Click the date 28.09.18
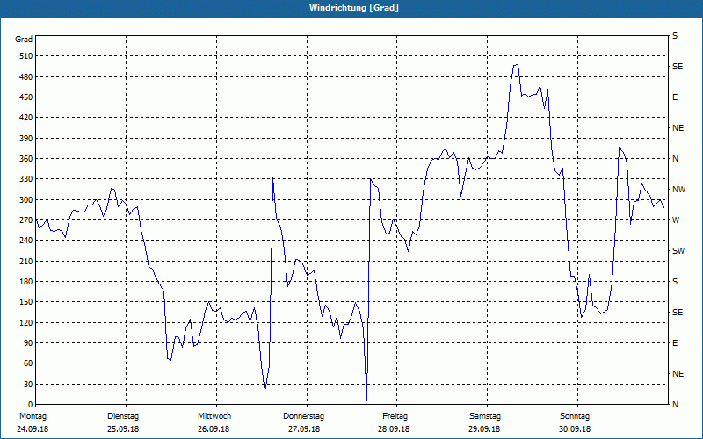The image size is (703, 439). (394, 429)
